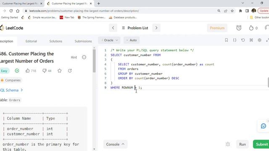Open a new browser tab
Image resolution: width=269 pixels, height=151 pixels.
99,3
